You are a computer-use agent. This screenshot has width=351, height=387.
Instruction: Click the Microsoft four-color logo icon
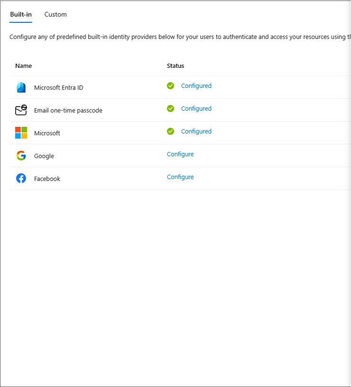pyautogui.click(x=21, y=133)
